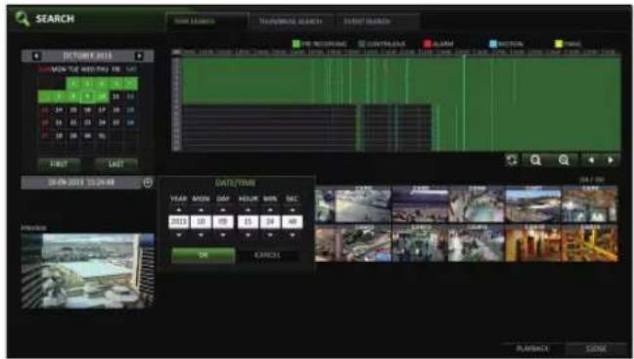Screen dimensions: 634x359
Task: Select date 10 in October calendar
Action: 103,97
